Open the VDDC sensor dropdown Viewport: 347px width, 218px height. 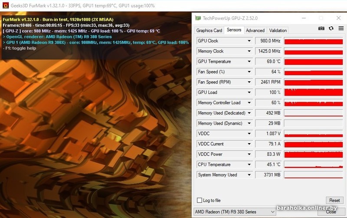click(249, 134)
